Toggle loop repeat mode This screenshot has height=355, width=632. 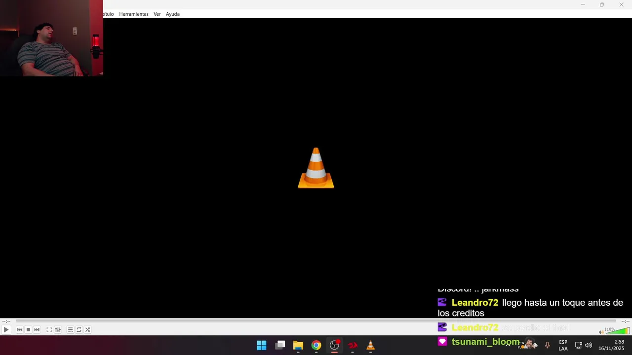pyautogui.click(x=79, y=330)
